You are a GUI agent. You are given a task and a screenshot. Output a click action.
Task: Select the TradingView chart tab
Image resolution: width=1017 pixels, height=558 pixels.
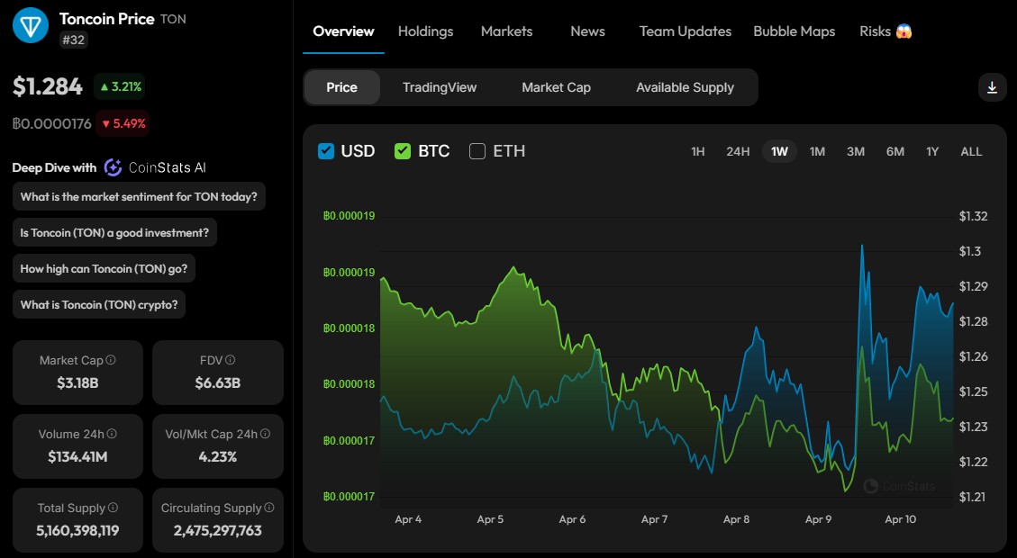tap(439, 87)
